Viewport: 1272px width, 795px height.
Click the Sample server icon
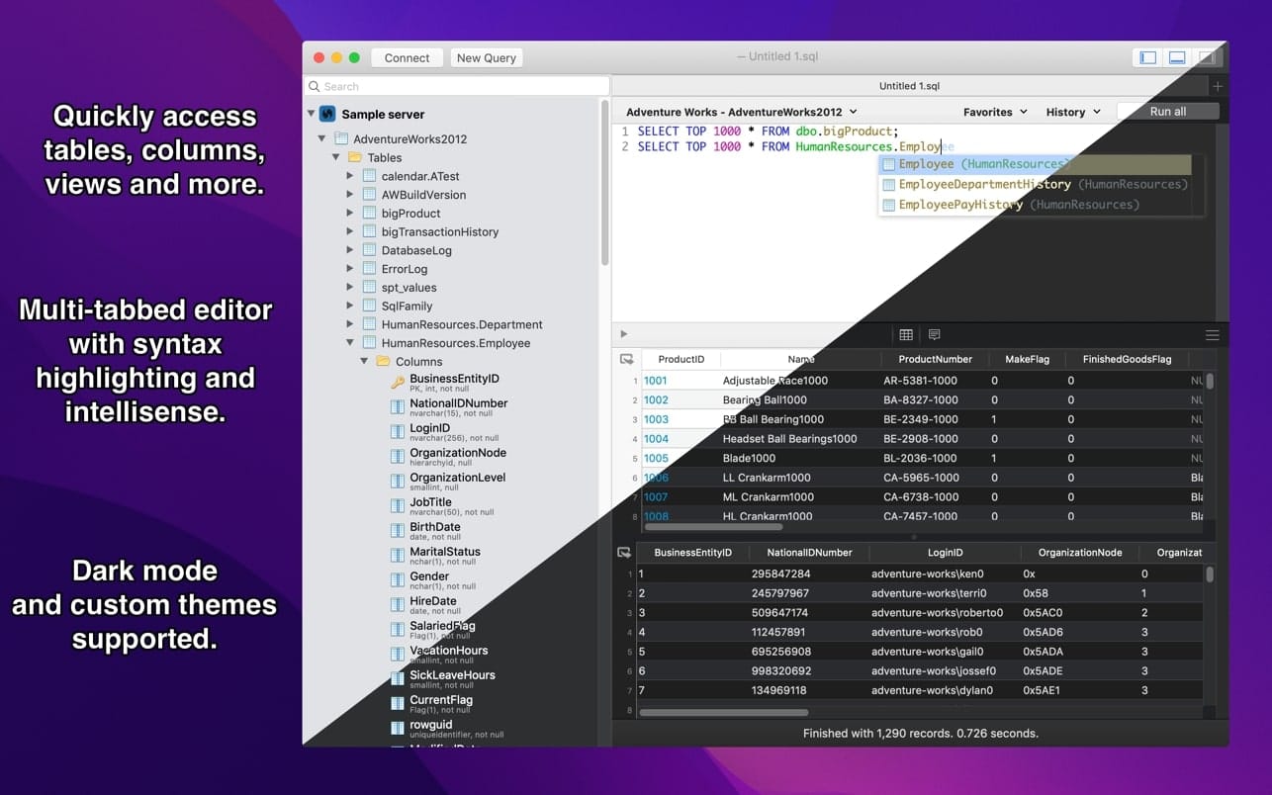pyautogui.click(x=326, y=114)
